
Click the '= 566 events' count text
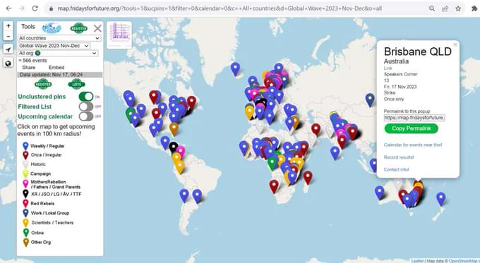[32, 61]
